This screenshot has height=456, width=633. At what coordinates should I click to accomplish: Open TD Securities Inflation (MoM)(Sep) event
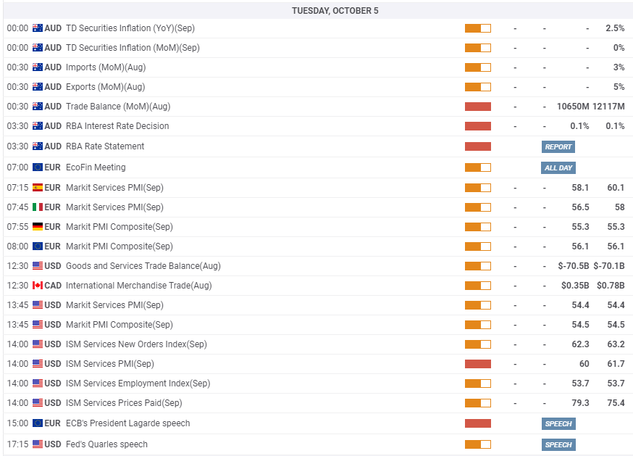(133, 48)
